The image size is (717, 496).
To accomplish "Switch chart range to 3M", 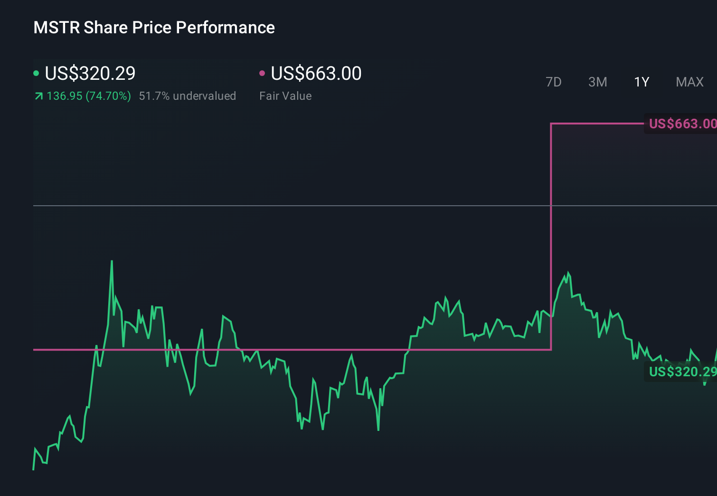I will click(x=597, y=82).
